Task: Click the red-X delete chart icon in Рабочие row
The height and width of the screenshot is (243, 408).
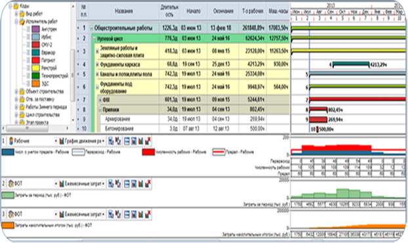Action: tap(148, 141)
